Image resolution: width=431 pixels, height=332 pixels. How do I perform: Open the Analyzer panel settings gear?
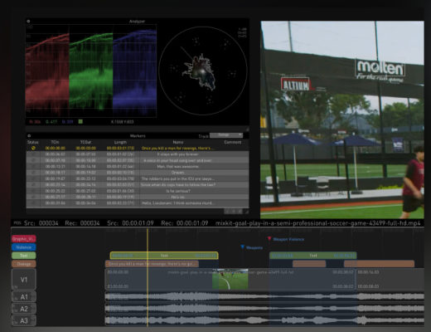coord(28,22)
